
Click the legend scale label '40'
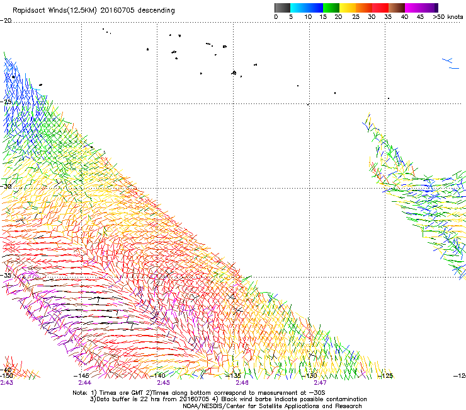404,17
